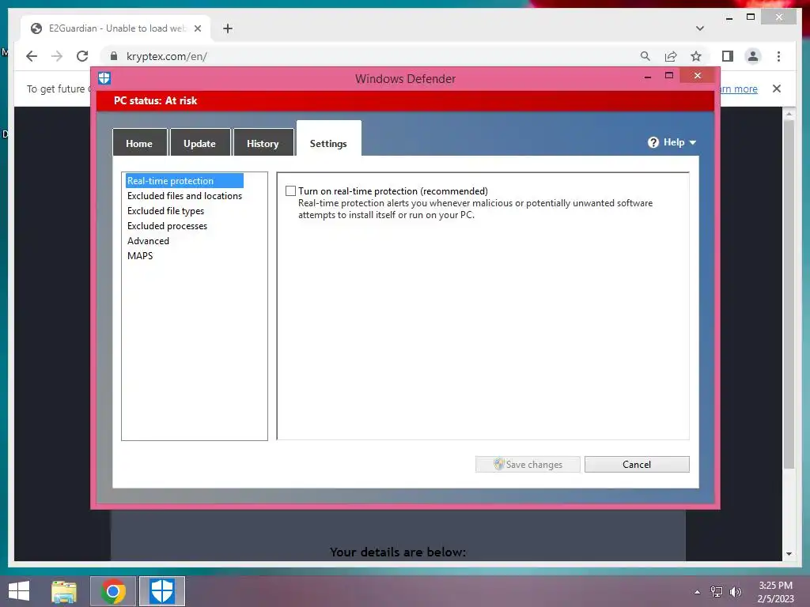810x607 pixels.
Task: Click the padlock site info icon
Action: 114,56
